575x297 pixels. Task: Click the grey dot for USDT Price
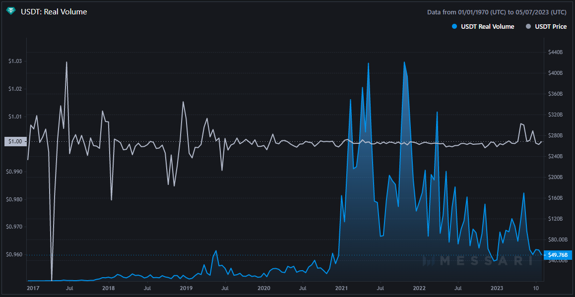click(x=529, y=26)
